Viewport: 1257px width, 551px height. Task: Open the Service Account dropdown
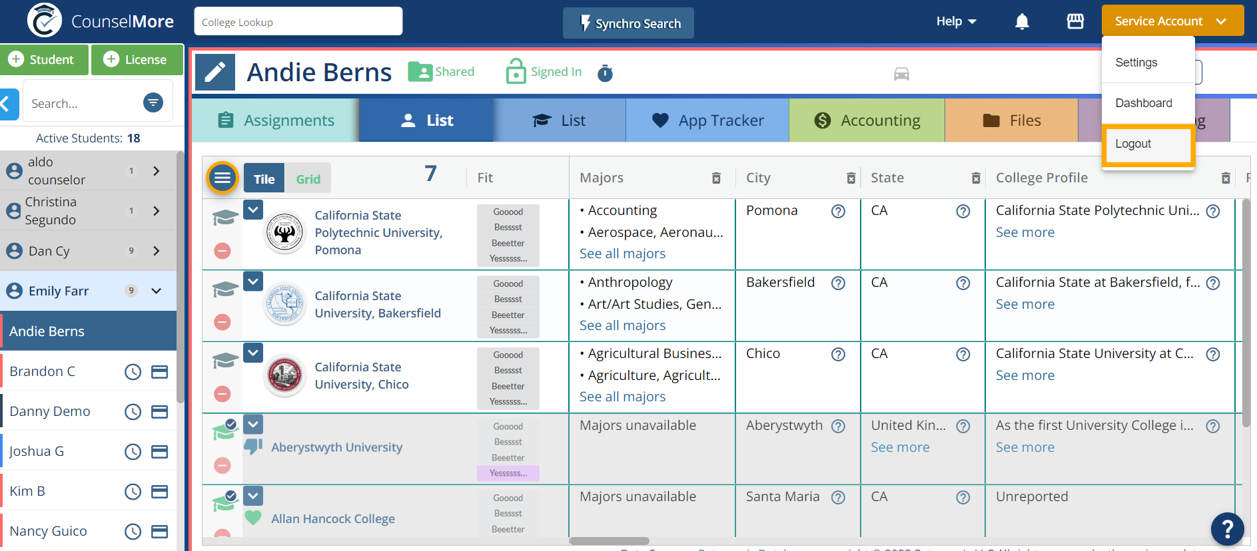[1172, 21]
